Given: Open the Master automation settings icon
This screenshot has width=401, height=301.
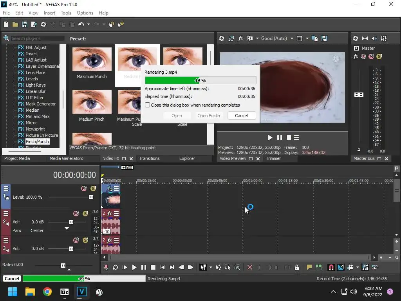Looking at the screenshot, I should pyautogui.click(x=363, y=56).
